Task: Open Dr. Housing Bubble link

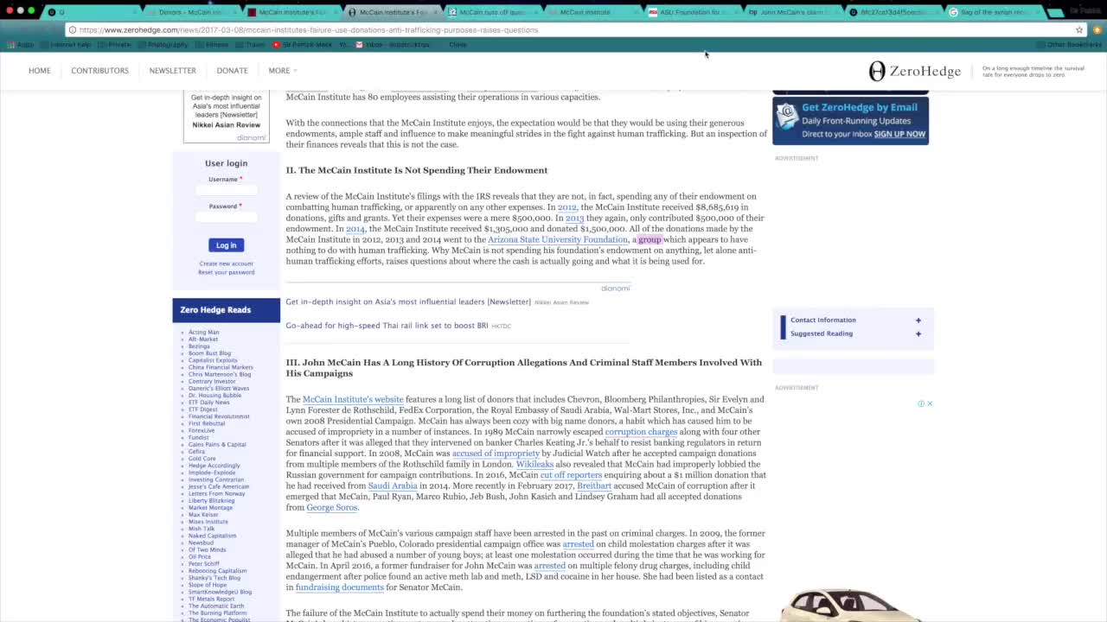Action: click(215, 395)
